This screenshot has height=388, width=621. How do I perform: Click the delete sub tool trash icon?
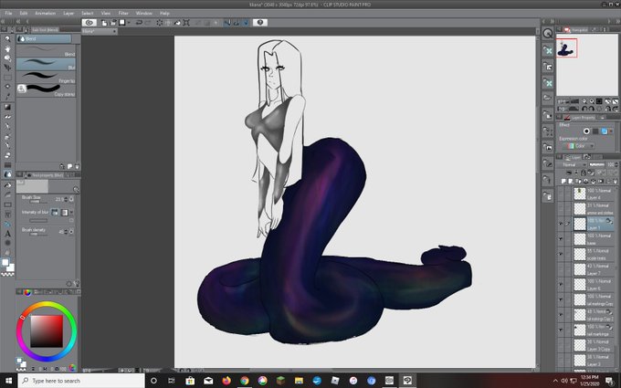click(x=77, y=167)
